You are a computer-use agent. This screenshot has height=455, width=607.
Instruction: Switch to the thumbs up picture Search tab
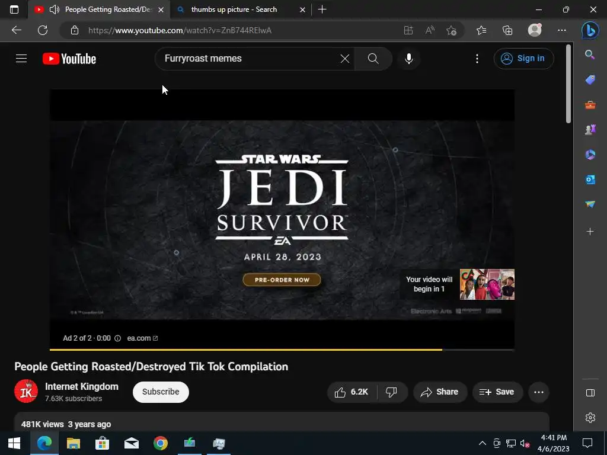[x=241, y=9]
